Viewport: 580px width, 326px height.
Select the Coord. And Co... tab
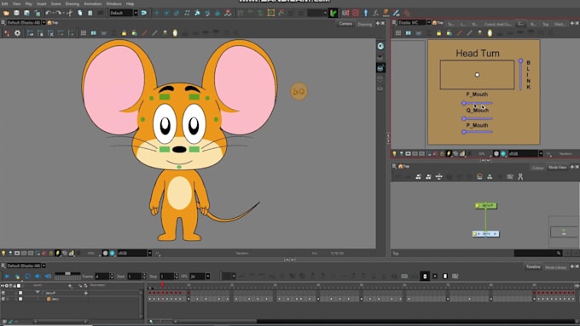tap(498, 24)
